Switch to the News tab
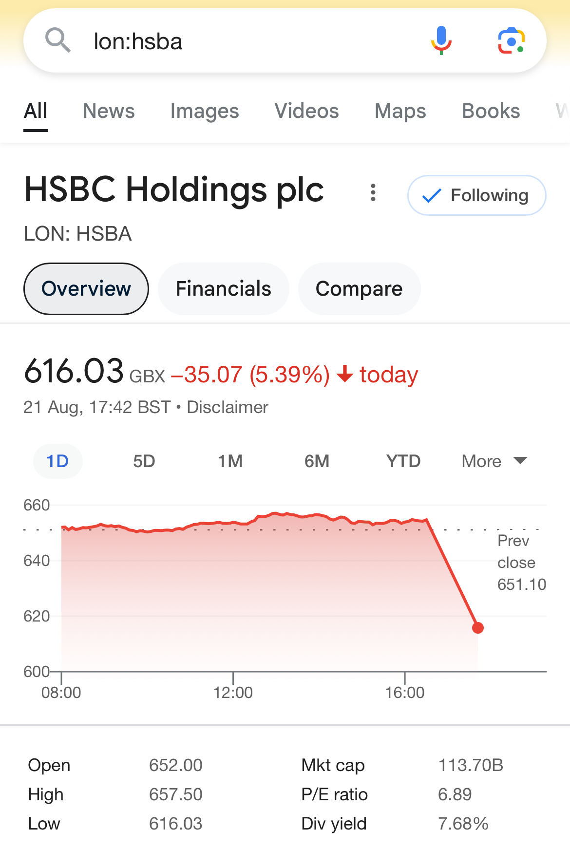The height and width of the screenshot is (849, 570). pos(109,111)
